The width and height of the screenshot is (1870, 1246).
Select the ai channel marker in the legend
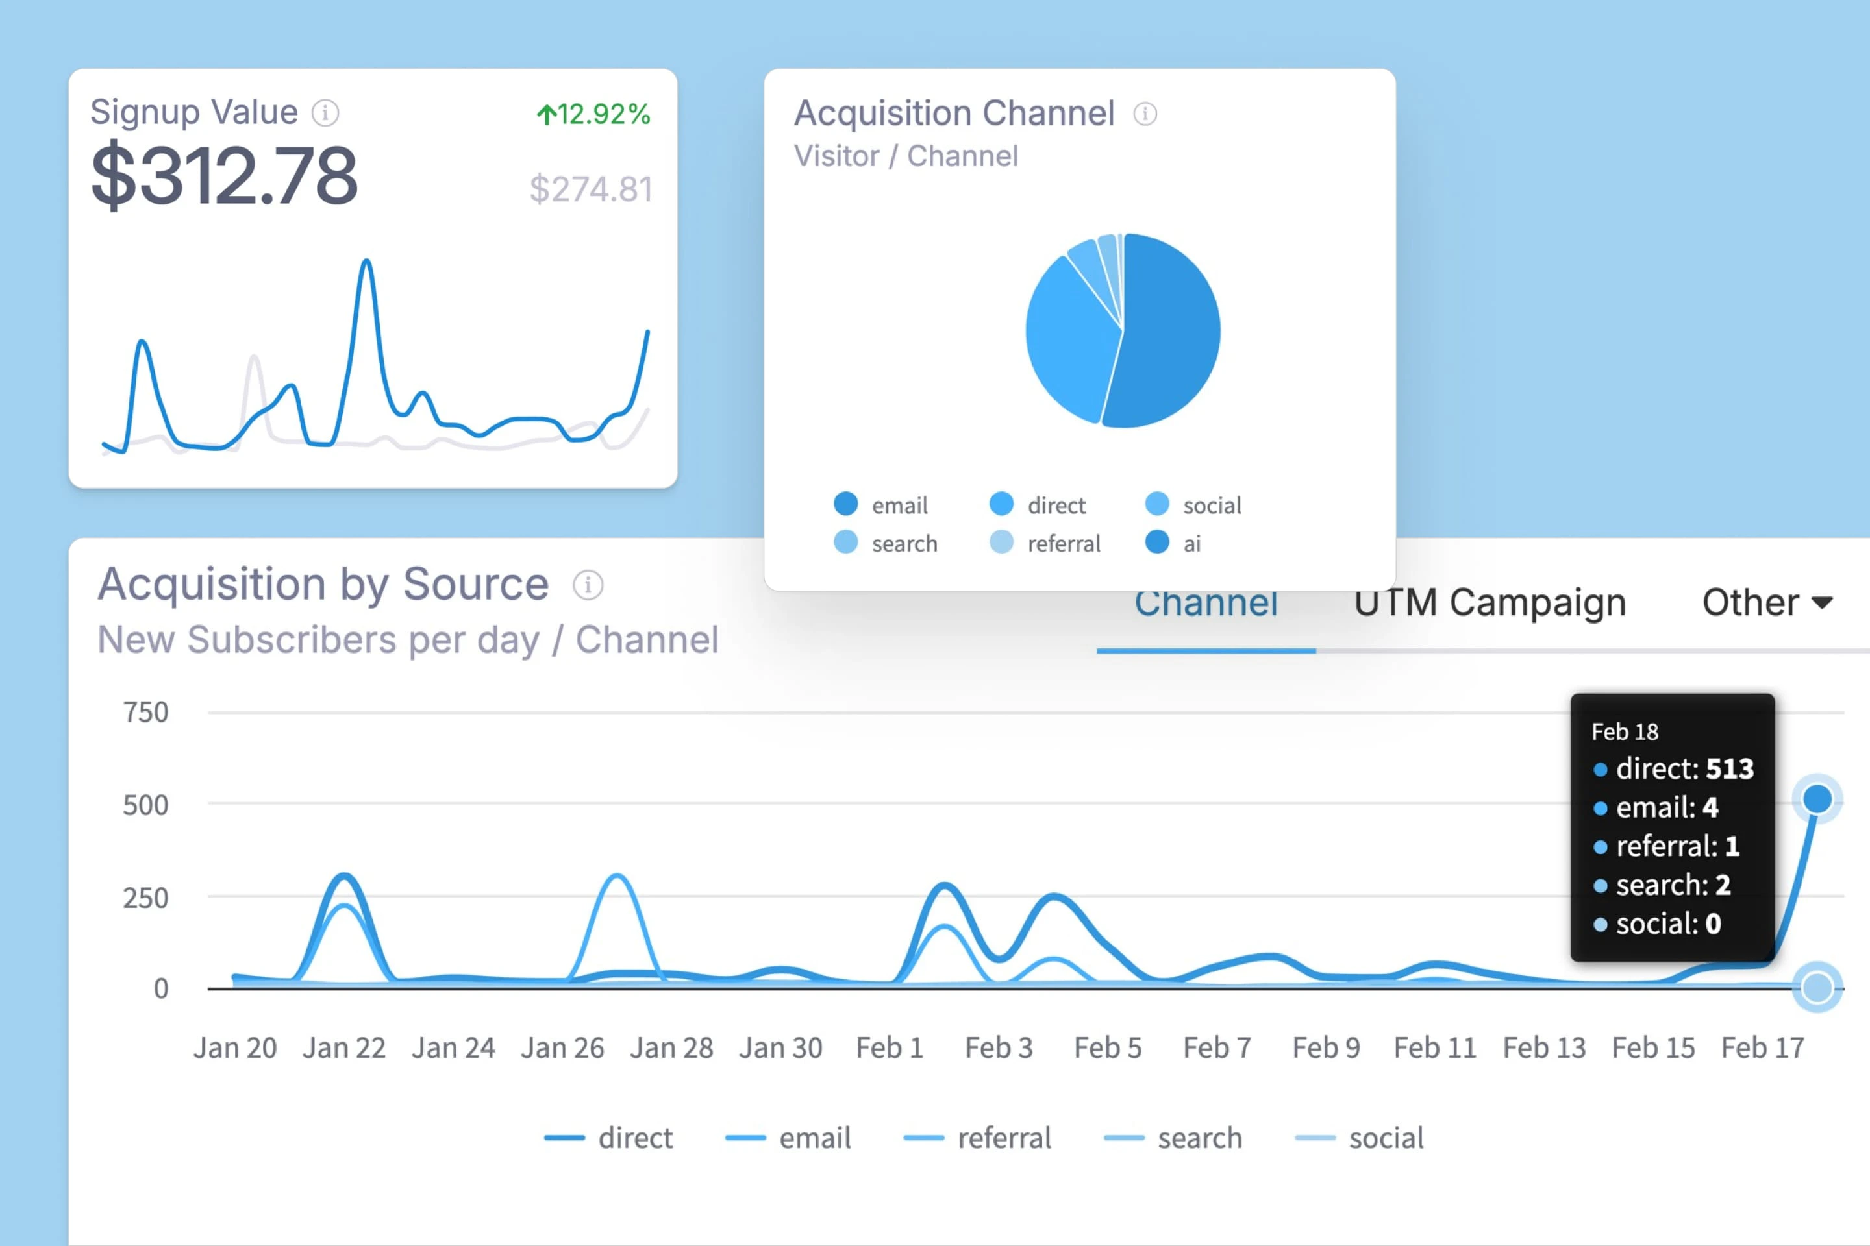click(1157, 543)
